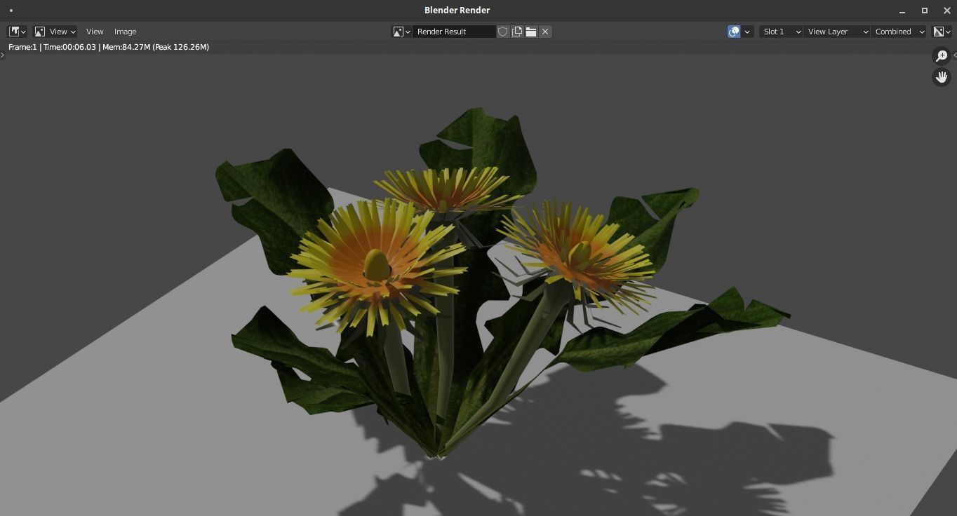Click the frame and memory info text
This screenshot has height=516, width=957.
[x=107, y=47]
